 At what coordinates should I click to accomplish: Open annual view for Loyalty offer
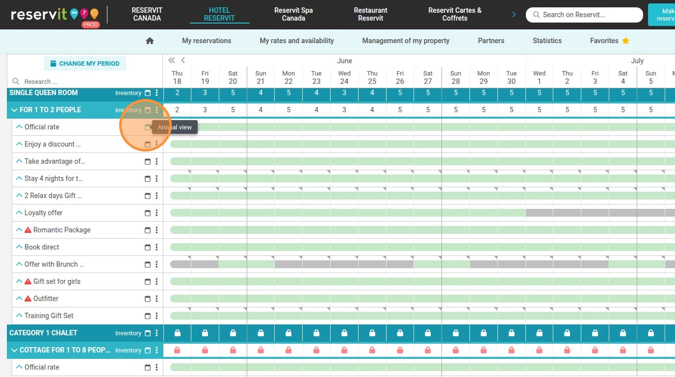148,213
